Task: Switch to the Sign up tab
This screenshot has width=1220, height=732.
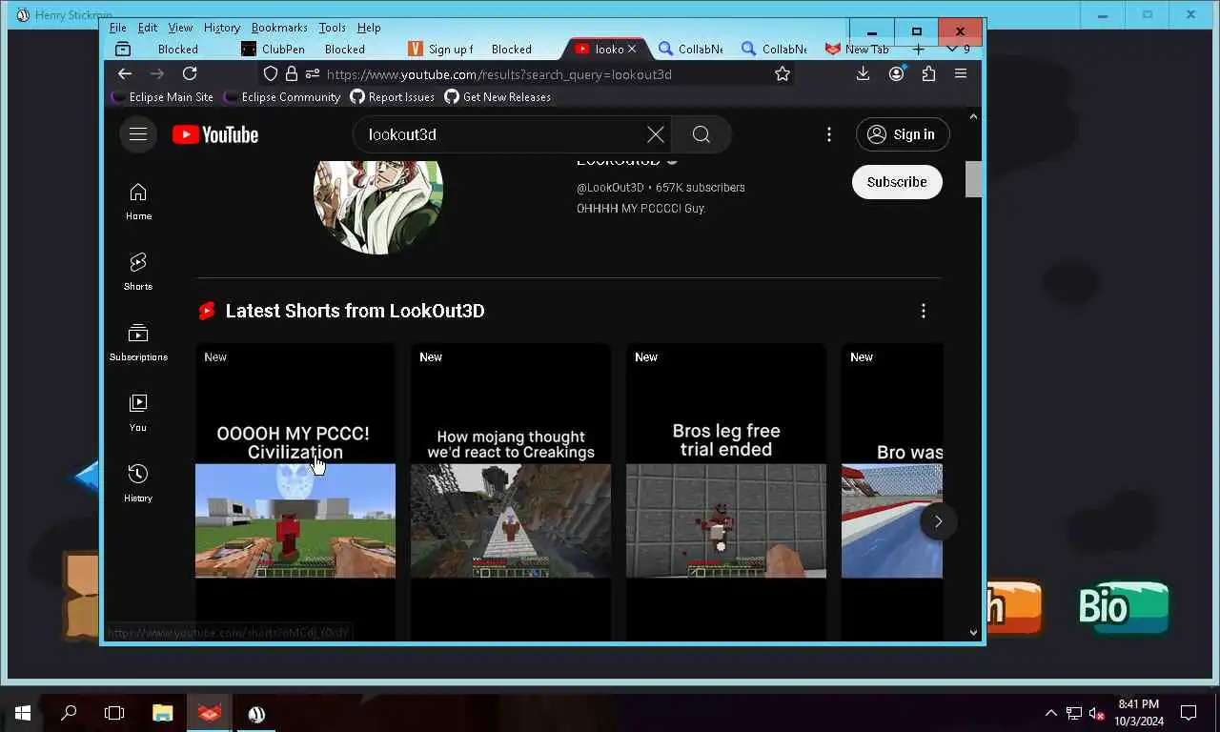Action: tap(440, 50)
